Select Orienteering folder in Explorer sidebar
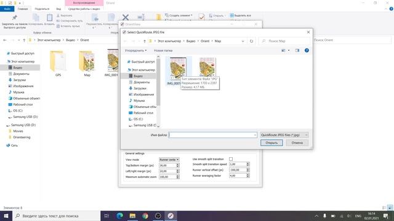Screen dimensions: 394x221 click(x=22, y=138)
